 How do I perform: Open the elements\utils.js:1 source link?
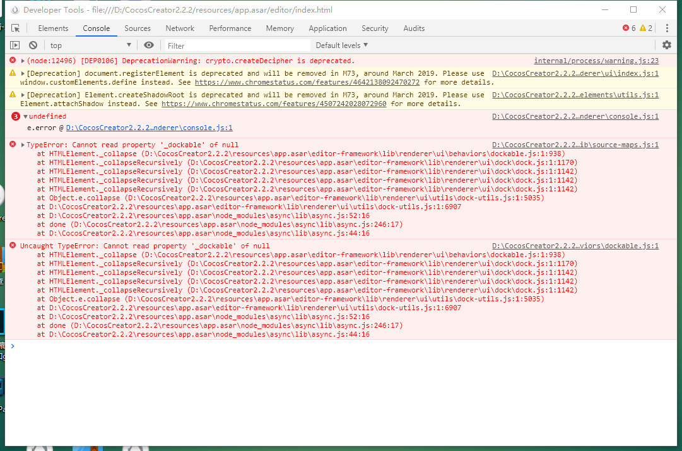tap(575, 95)
